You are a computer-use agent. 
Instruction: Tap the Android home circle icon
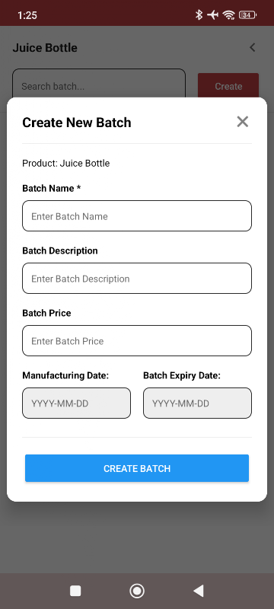[x=137, y=591]
